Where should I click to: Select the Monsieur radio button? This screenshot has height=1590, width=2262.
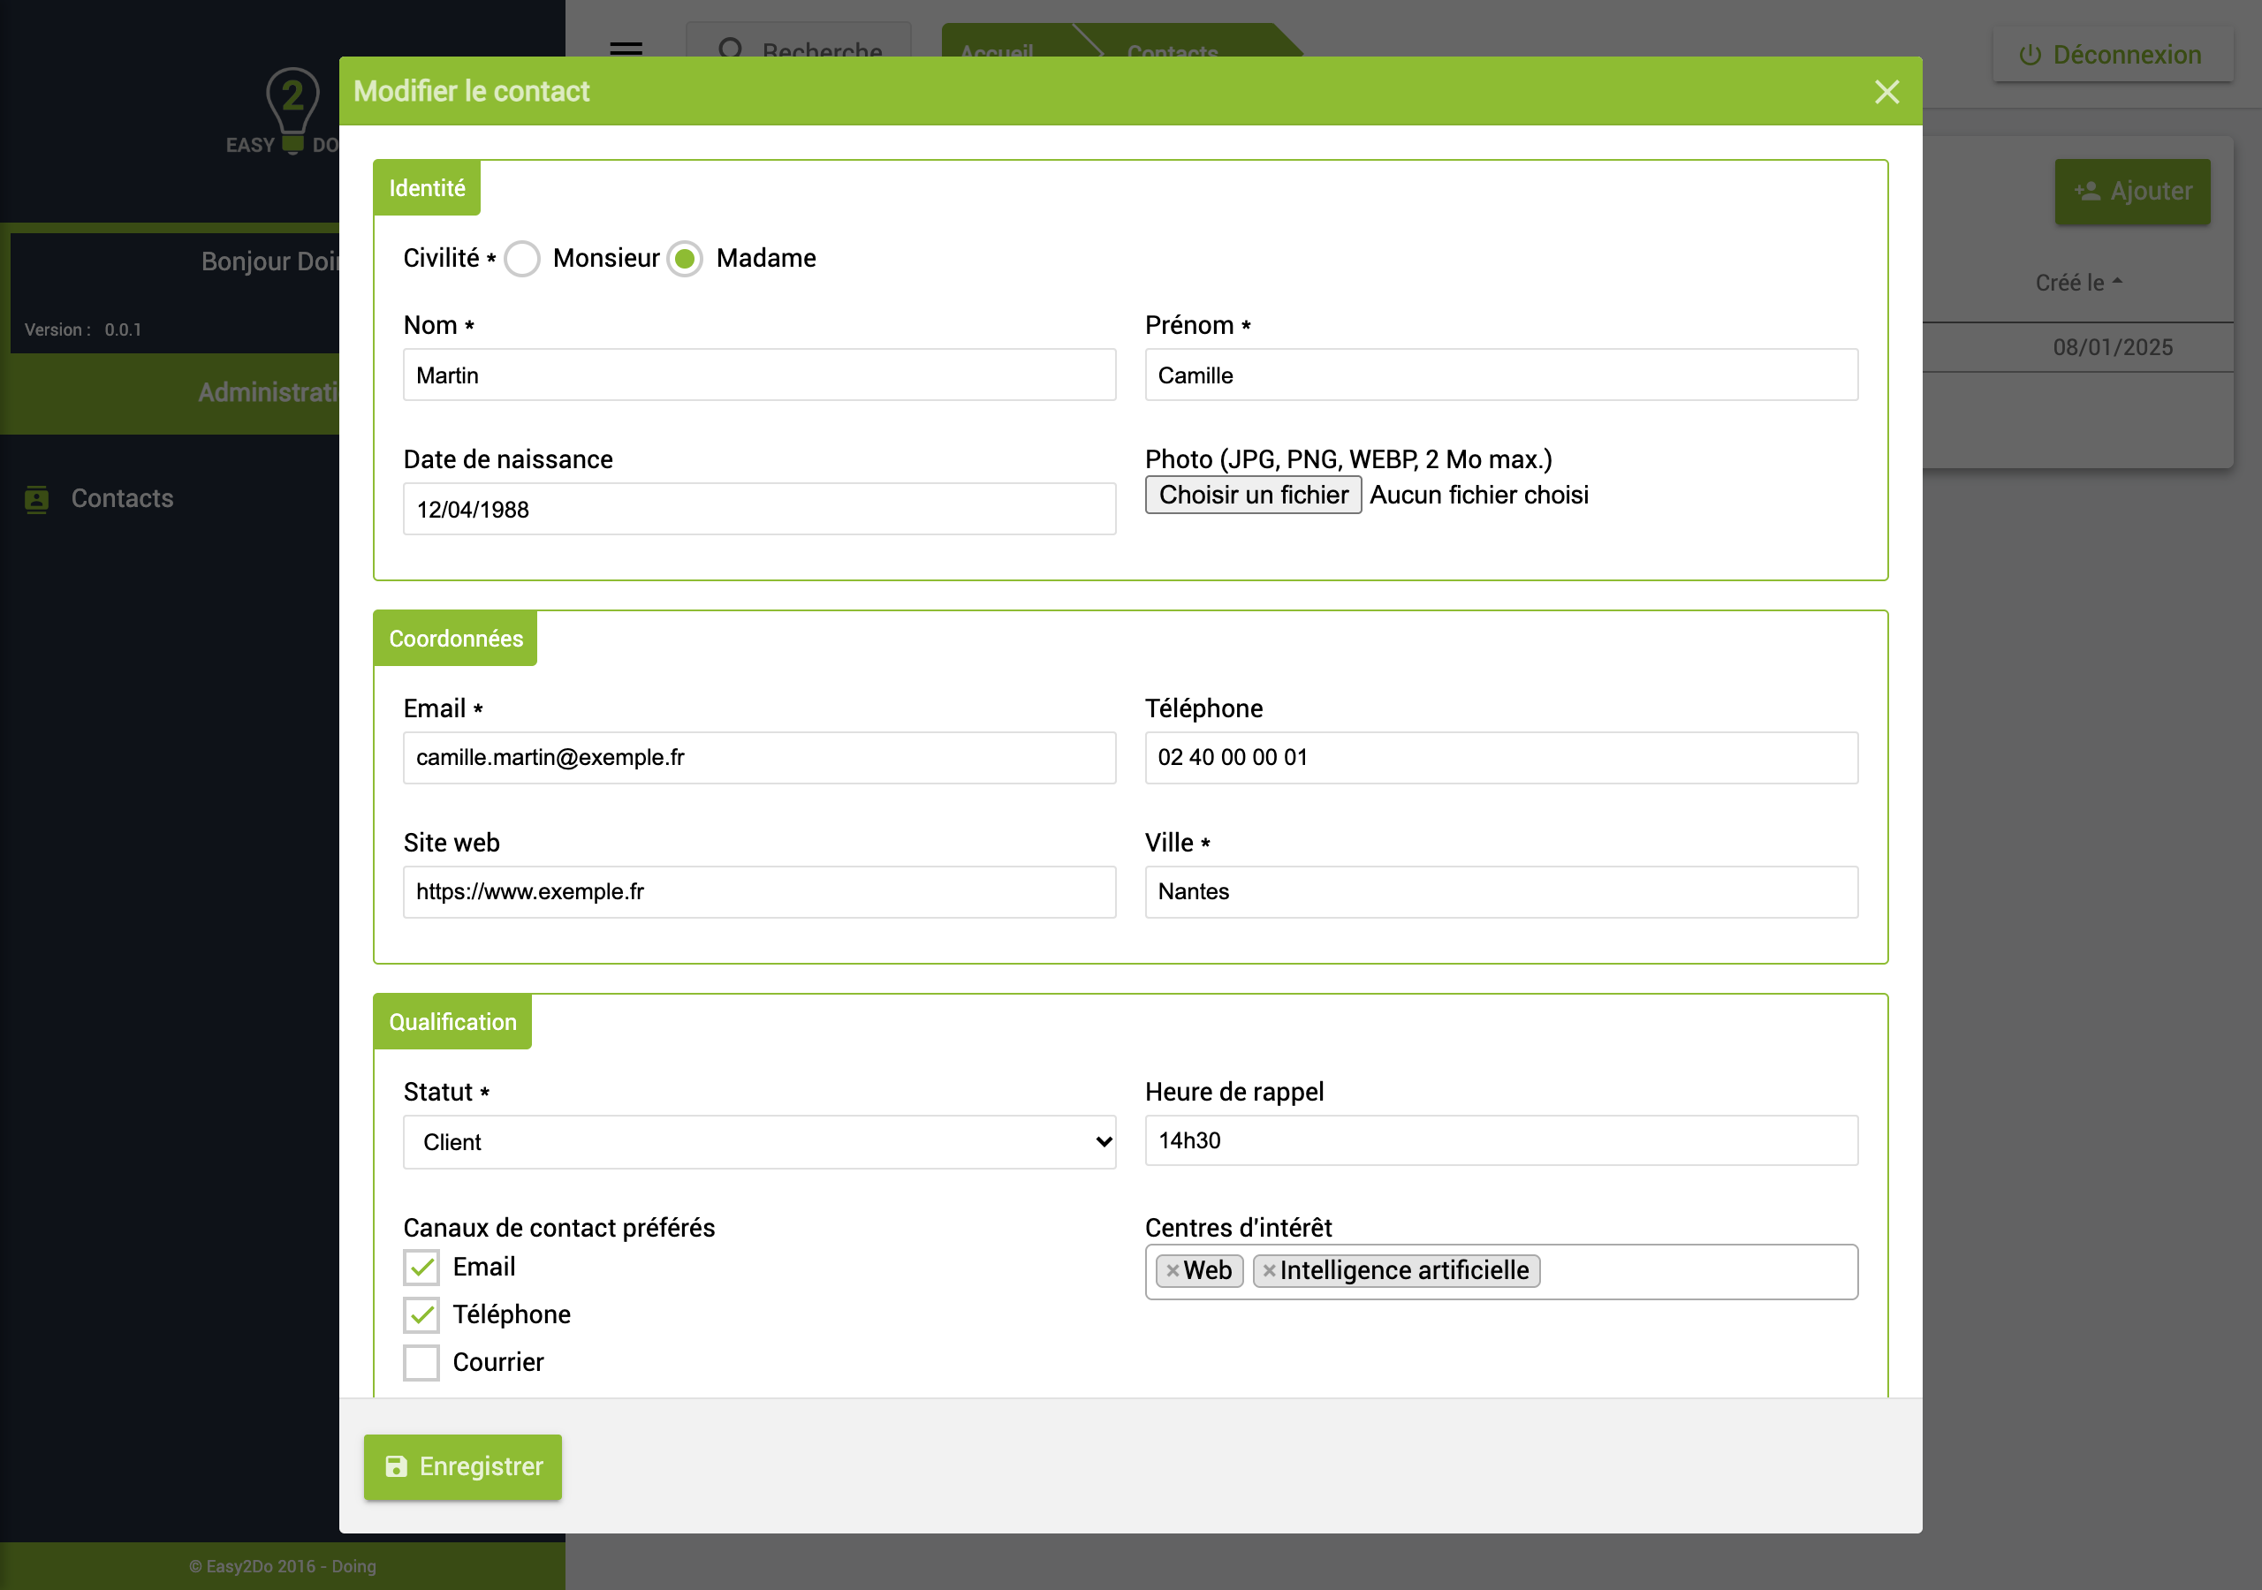tap(522, 259)
